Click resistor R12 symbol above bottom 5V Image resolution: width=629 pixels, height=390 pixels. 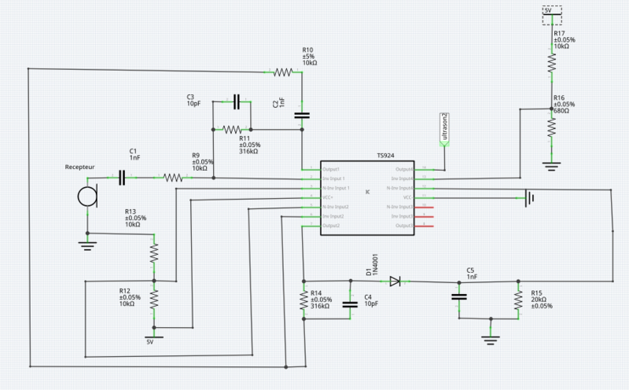(154, 299)
